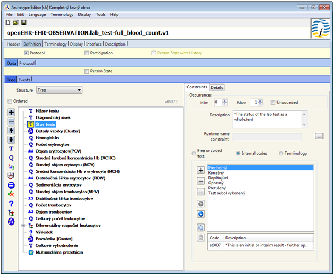This screenshot has width=334, height=275.
Task: Click the Runtime name constraint field
Action: click(x=267, y=137)
